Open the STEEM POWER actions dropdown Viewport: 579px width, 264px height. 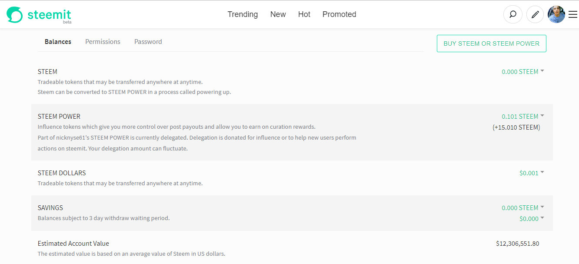pyautogui.click(x=542, y=116)
